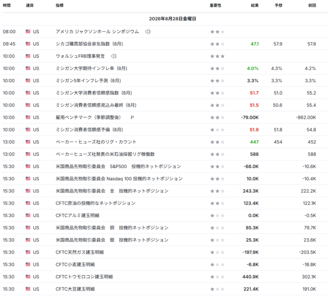328x299 pixels.
Task: Click importance stars for ジャクソンホール シンポジウム
Action: pos(217,32)
